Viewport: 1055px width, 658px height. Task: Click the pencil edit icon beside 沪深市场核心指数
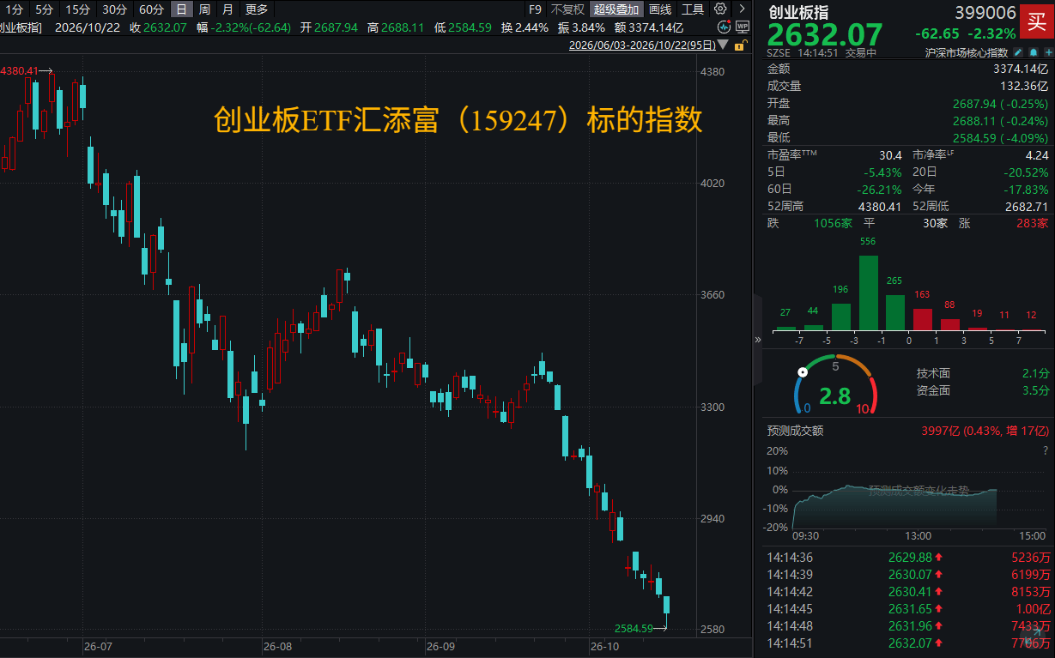pos(1018,52)
